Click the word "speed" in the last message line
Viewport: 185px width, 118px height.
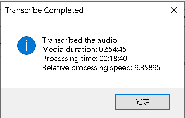121,68
